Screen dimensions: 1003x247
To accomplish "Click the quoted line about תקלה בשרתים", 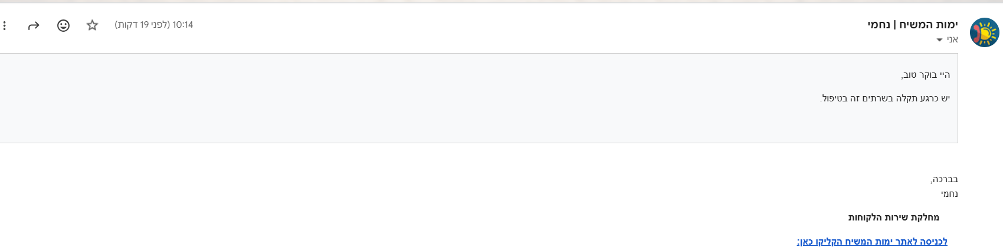I will 885,98.
